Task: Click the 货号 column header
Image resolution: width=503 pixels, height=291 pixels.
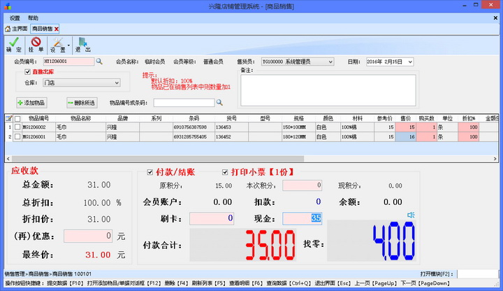Action: pos(232,118)
